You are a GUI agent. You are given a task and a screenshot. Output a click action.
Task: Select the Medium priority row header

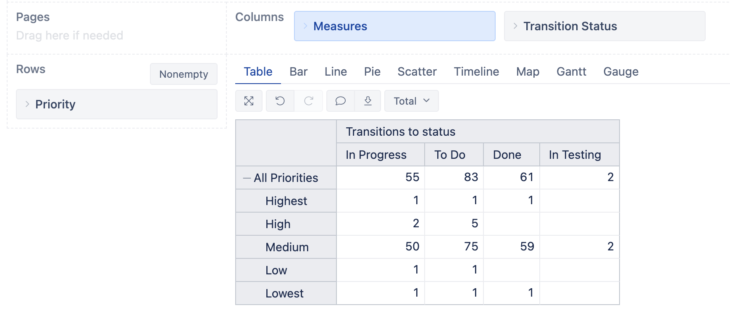287,247
